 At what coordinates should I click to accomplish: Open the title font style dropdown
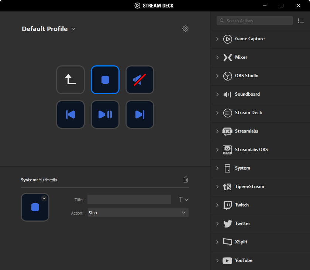coord(183,199)
